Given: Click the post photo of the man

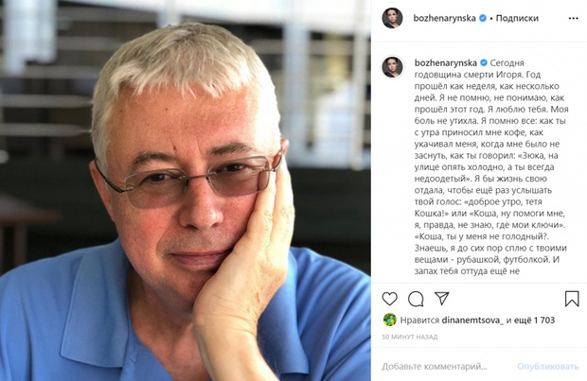Looking at the screenshot, I should click(x=186, y=191).
